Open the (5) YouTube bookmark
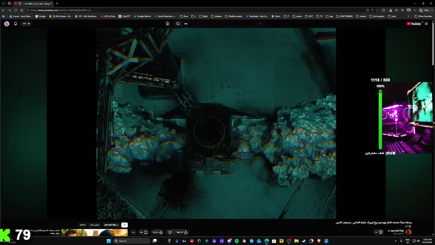Image resolution: width=435 pixels, height=245 pixels. click(108, 16)
